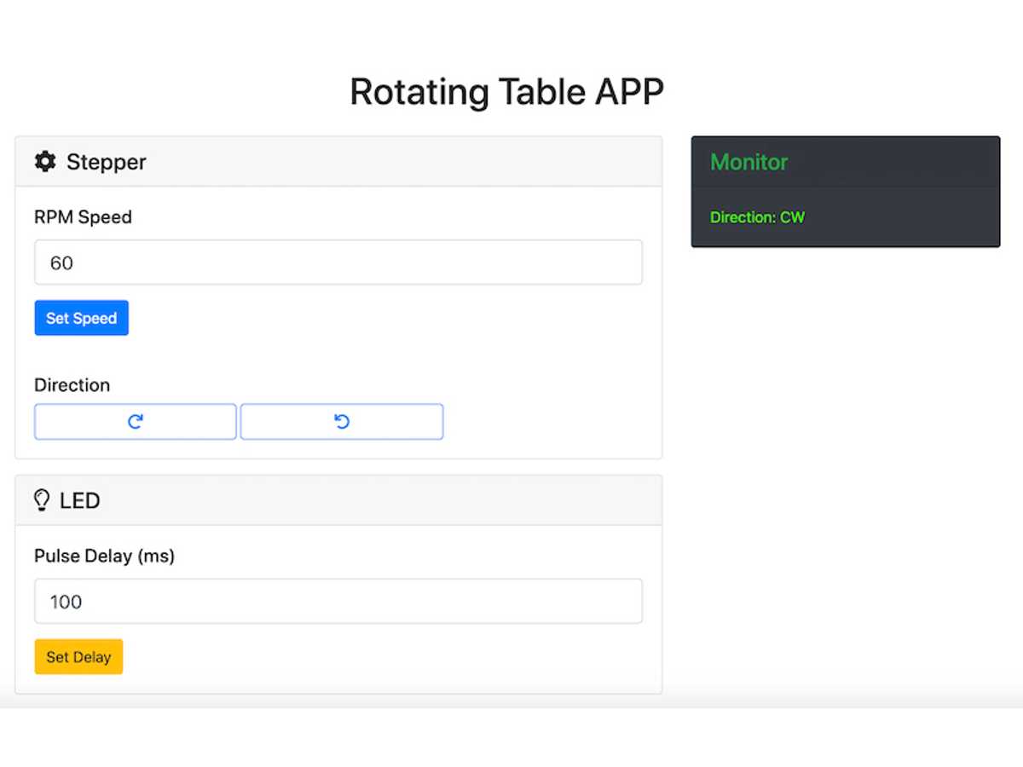Click blank space right of Set Delay button
The image size is (1023, 767).
click(384, 657)
